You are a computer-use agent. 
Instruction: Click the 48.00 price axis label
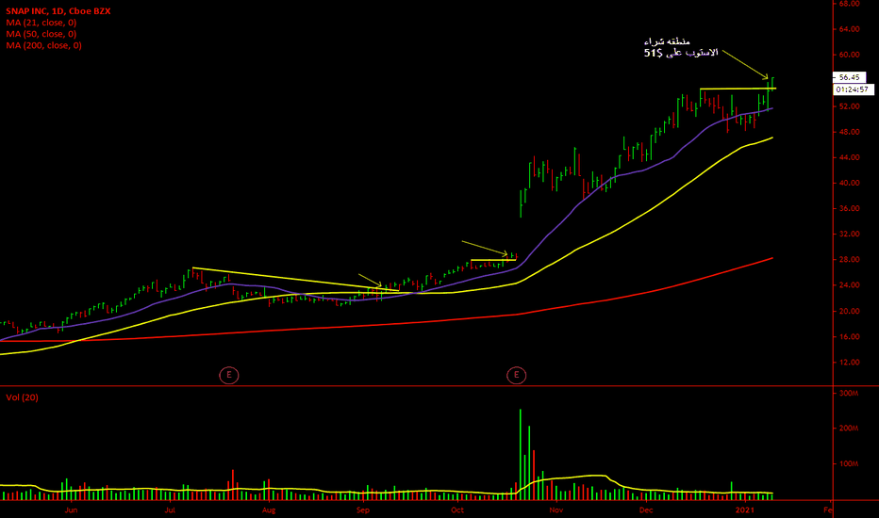849,132
